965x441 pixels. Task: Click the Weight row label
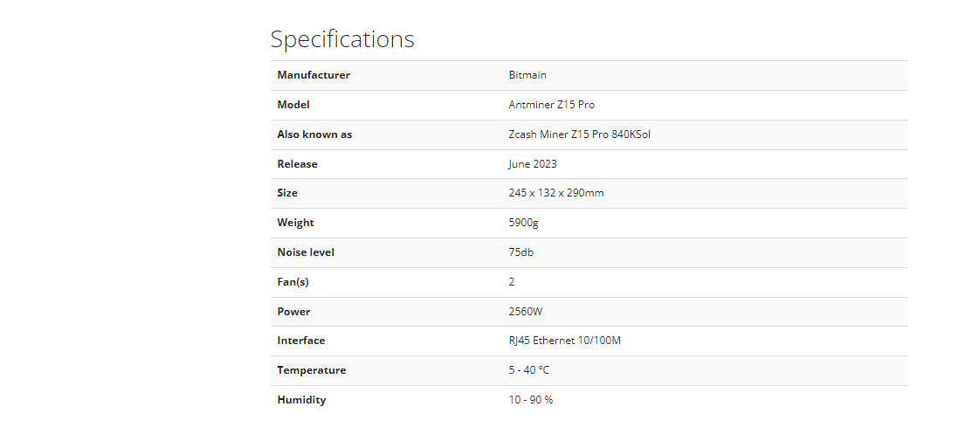coord(295,223)
